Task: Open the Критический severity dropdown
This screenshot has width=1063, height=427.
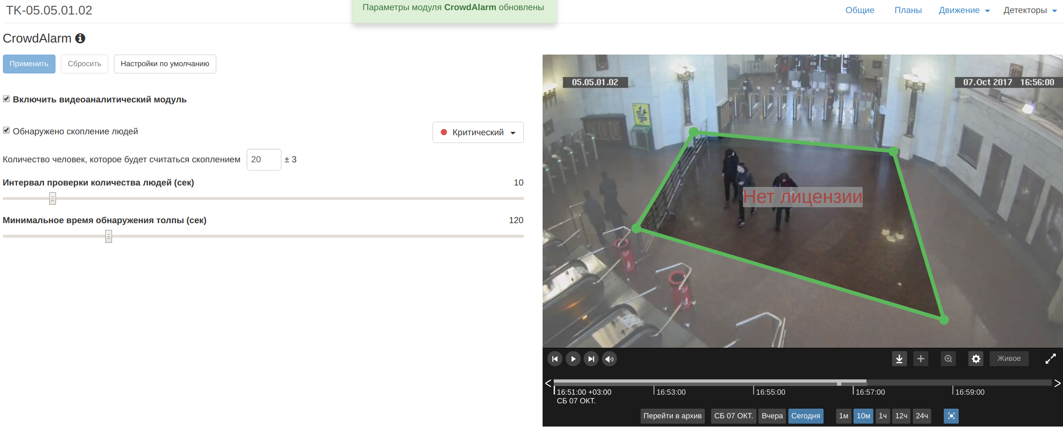Action: point(478,132)
